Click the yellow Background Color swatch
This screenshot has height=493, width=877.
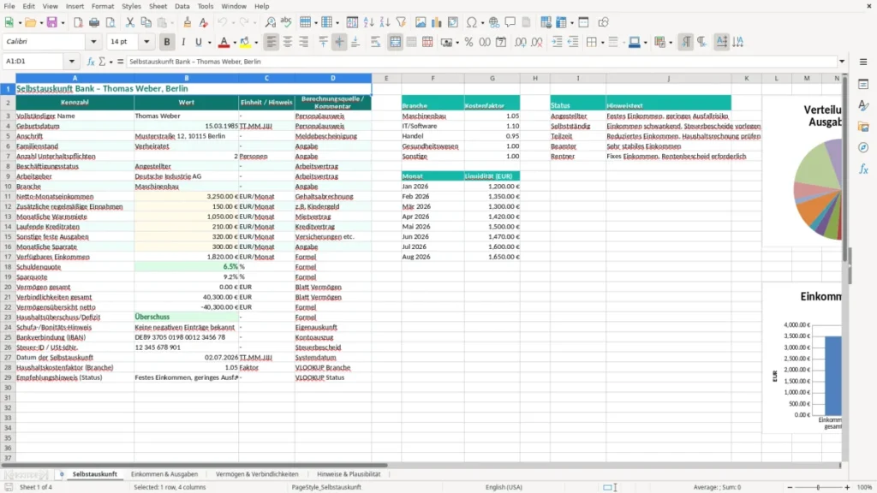(245, 42)
